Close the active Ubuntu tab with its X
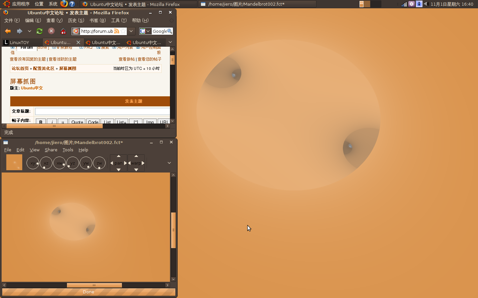Image resolution: width=478 pixels, height=298 pixels. 78,42
